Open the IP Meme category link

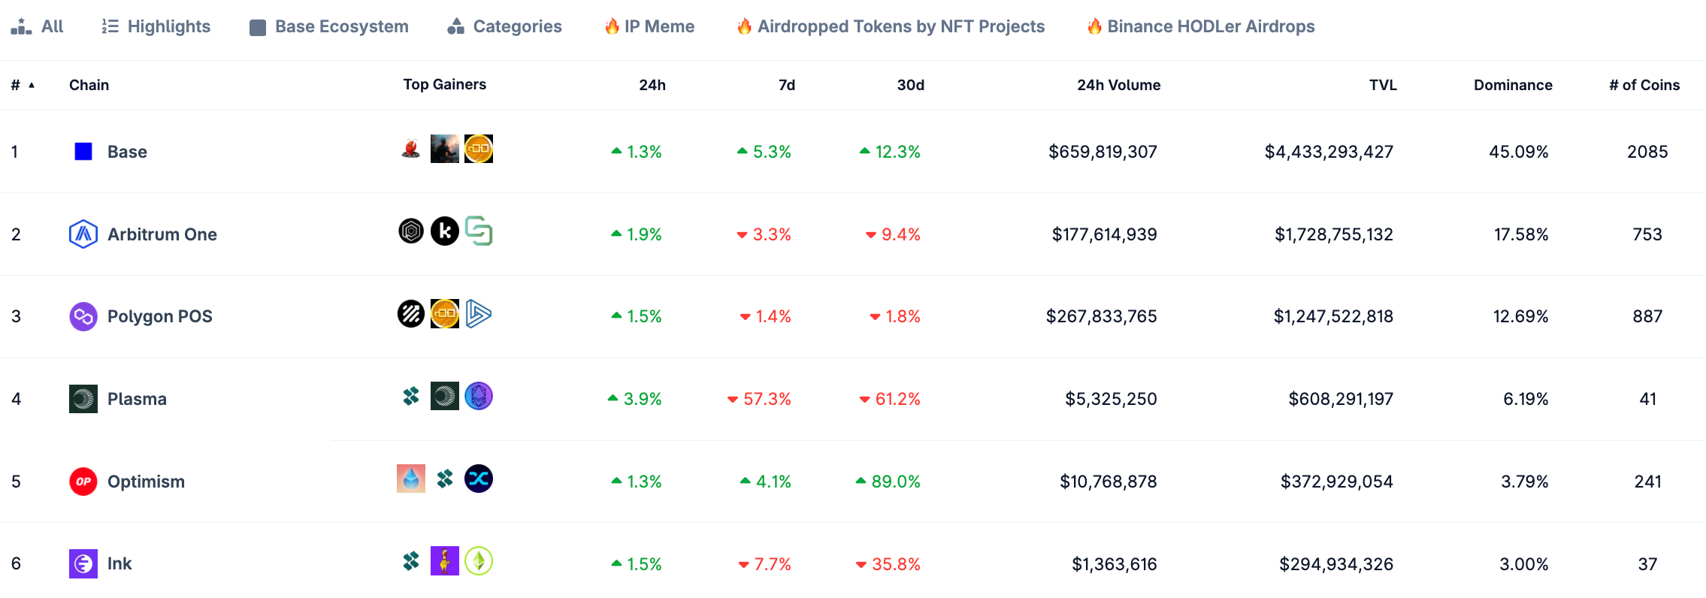pos(649,27)
